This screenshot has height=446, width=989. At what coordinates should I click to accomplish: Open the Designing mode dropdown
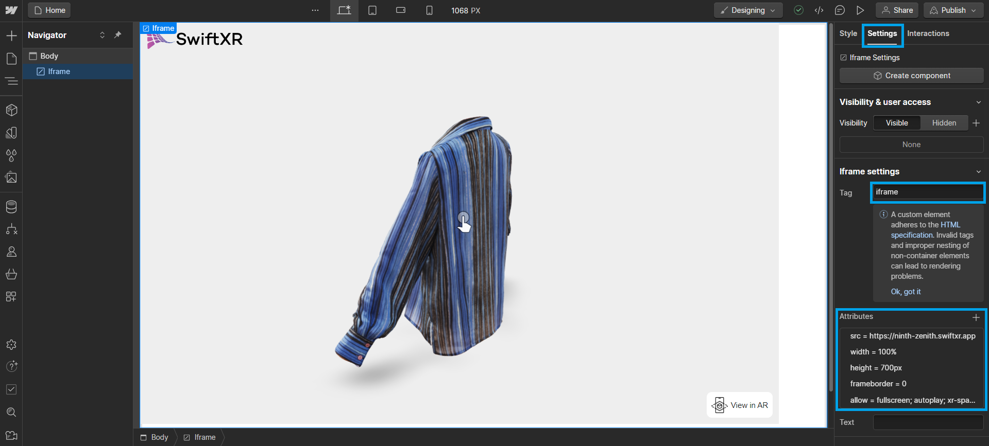(x=748, y=10)
